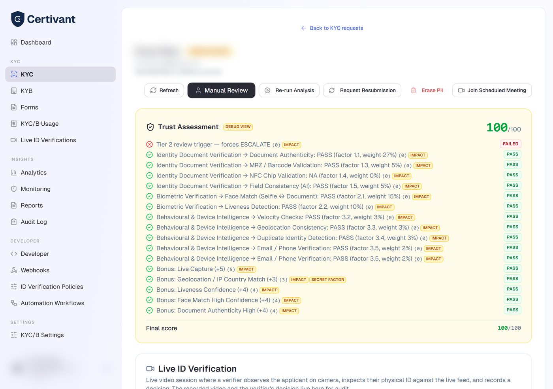Open KYC/B Usage page
This screenshot has height=389, width=553.
[60, 124]
